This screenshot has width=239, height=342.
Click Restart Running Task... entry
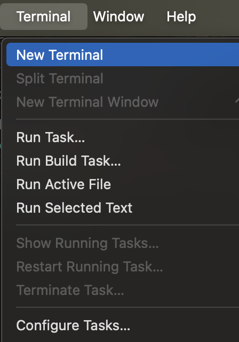coord(123,267)
